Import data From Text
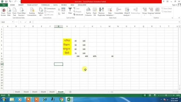181x102 pixels. click(x=14, y=12)
